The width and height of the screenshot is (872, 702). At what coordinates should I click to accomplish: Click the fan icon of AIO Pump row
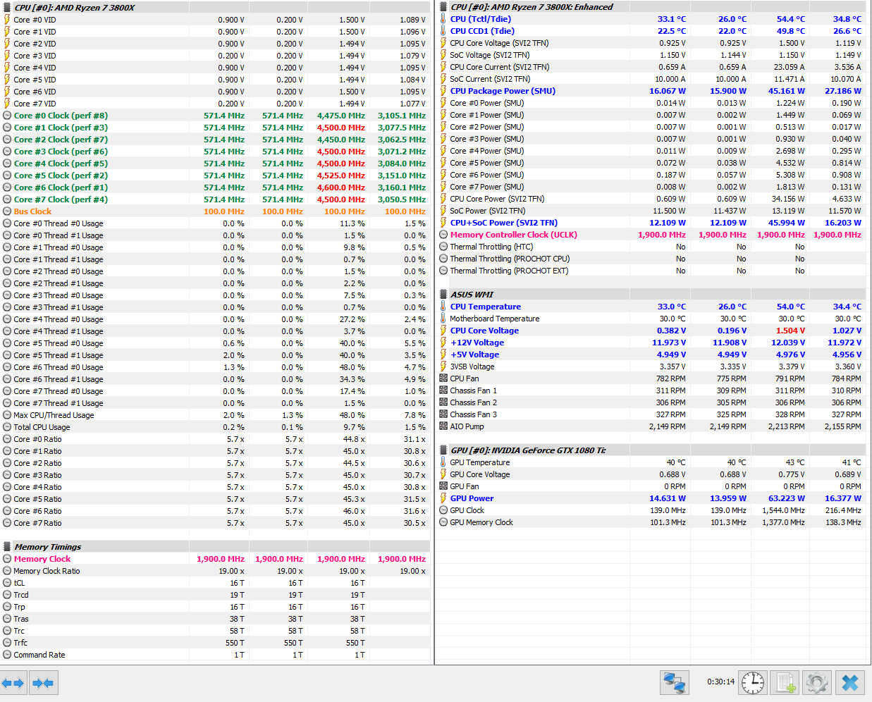click(x=443, y=426)
